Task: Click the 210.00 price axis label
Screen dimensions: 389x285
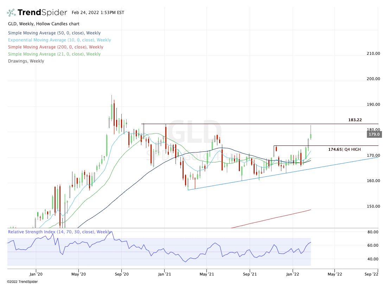Action: (x=374, y=53)
